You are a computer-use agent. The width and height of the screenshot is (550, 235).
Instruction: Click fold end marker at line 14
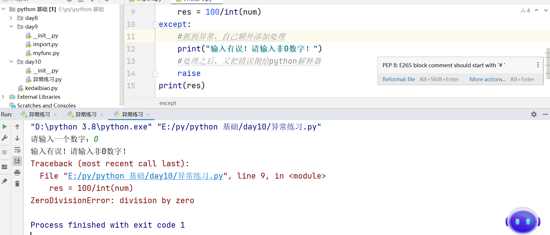coord(155,73)
